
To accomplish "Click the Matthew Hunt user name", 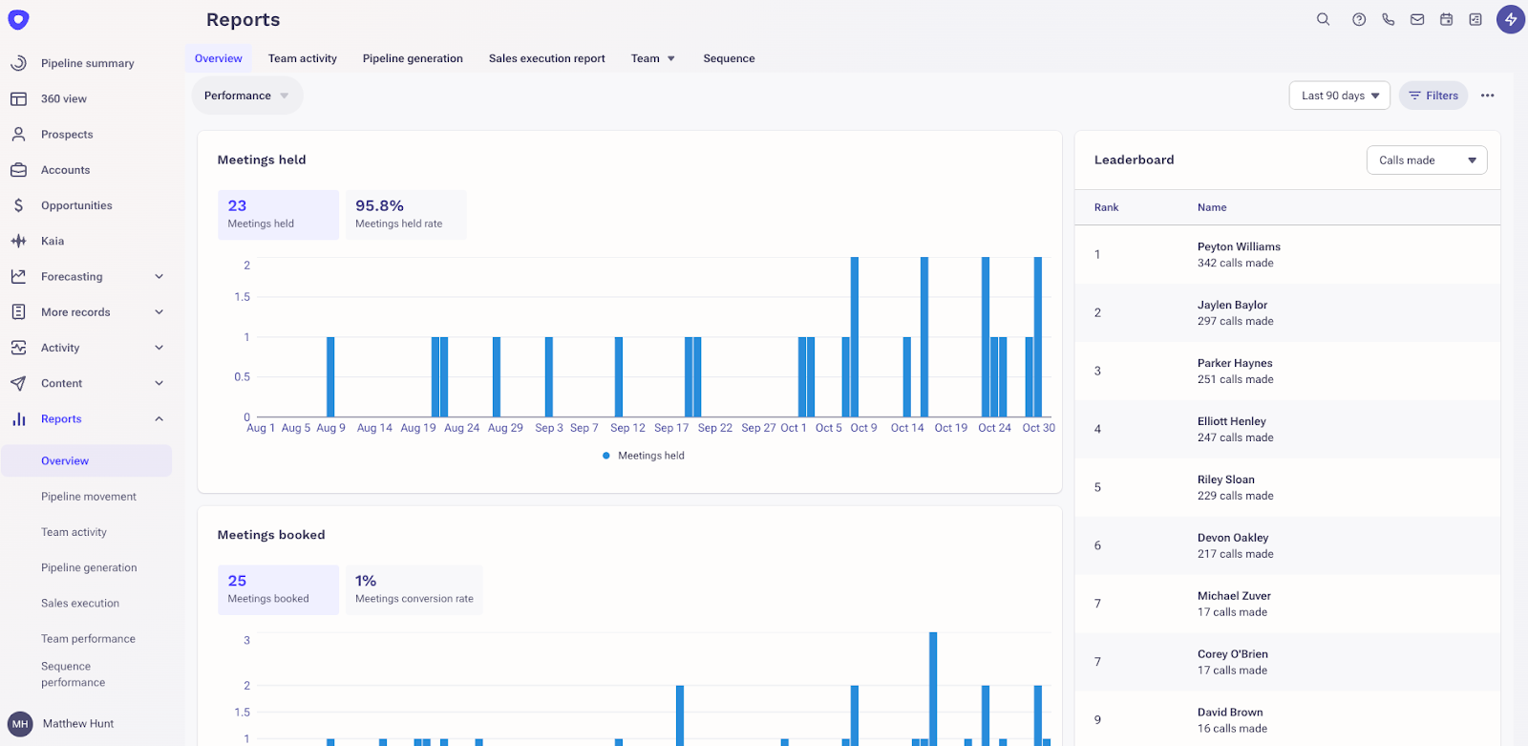I will (x=78, y=724).
